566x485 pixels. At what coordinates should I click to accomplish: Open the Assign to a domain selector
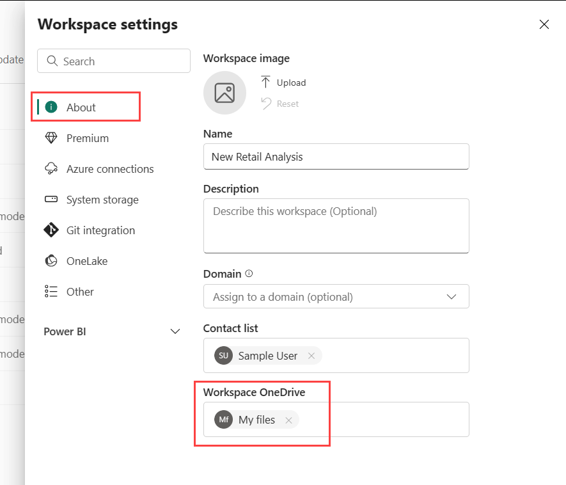pos(336,296)
